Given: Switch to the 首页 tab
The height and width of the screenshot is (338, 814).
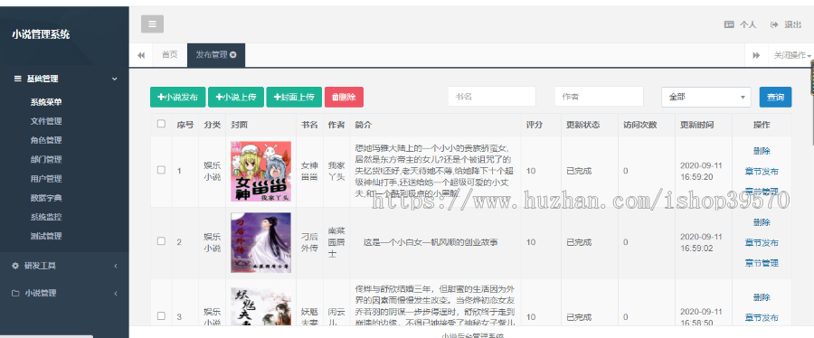Looking at the screenshot, I should pyautogui.click(x=169, y=55).
